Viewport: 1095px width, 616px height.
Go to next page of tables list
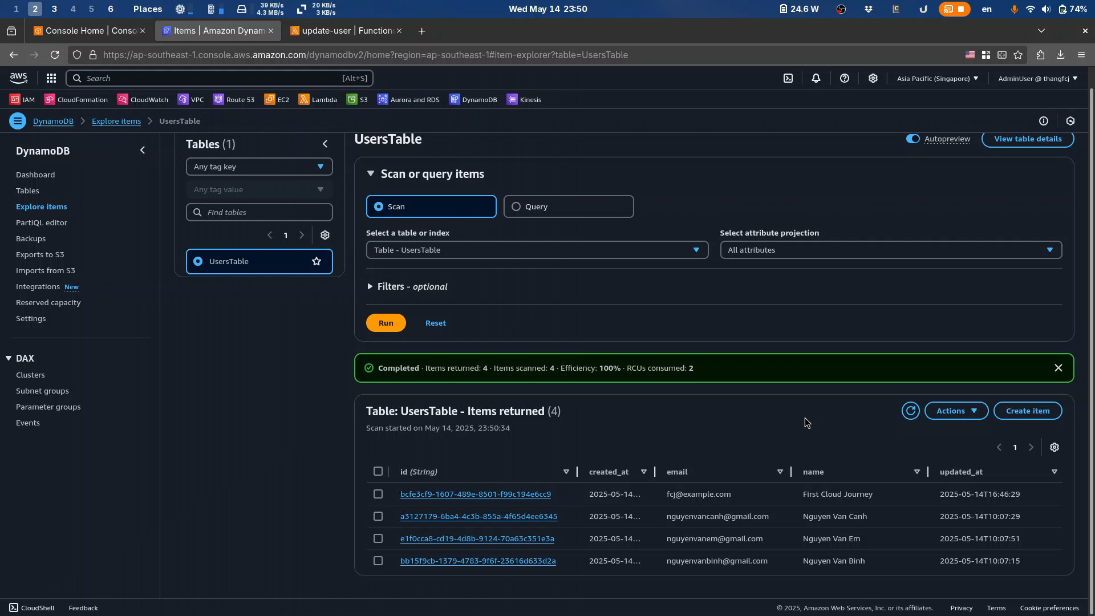(302, 235)
